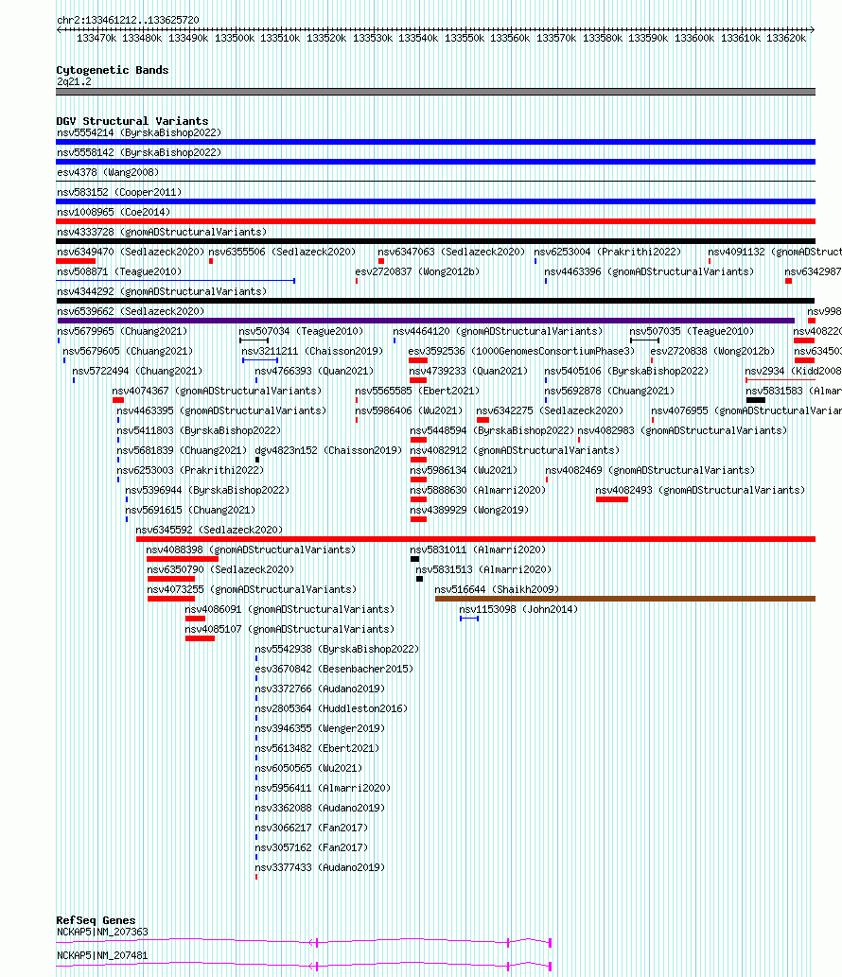Click esv2720837 (Wong2012b) label
The width and height of the screenshot is (842, 977).
point(417,272)
